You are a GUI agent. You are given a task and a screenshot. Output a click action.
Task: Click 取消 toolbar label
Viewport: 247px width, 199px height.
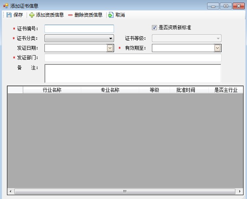[120, 15]
